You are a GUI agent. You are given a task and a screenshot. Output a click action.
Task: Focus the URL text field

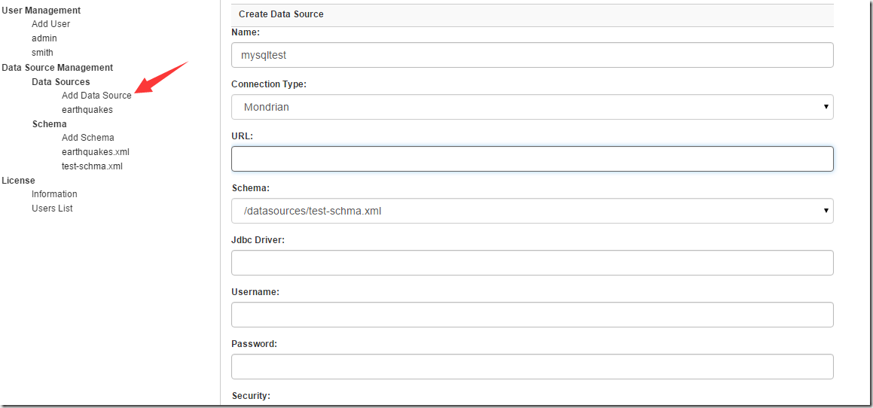(532, 159)
